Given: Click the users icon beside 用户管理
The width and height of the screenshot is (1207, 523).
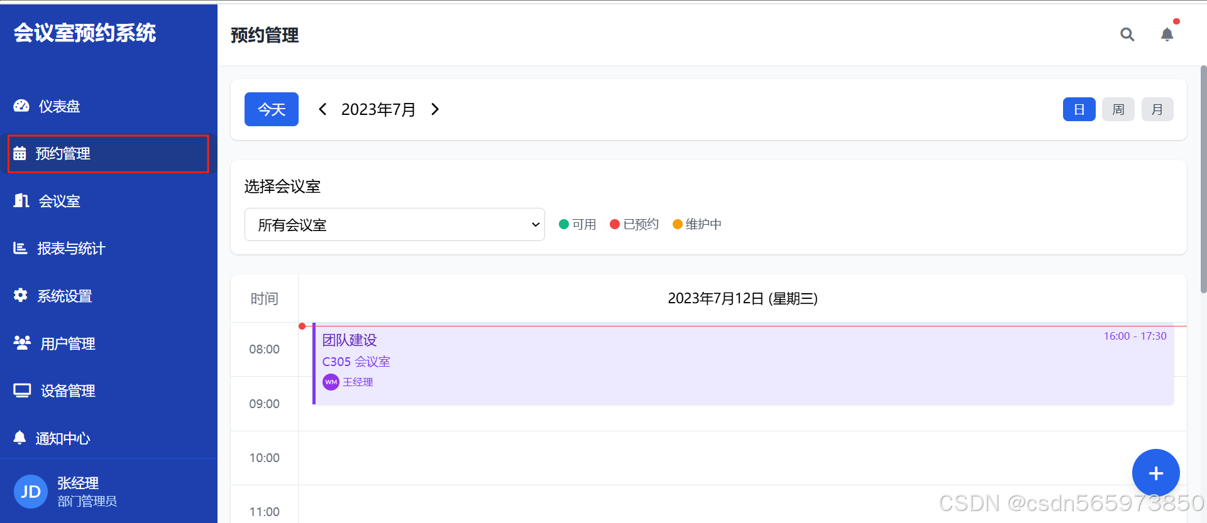Looking at the screenshot, I should coord(22,343).
